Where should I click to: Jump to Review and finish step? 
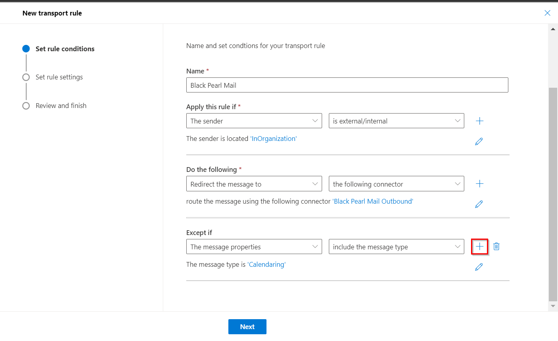[x=61, y=106]
